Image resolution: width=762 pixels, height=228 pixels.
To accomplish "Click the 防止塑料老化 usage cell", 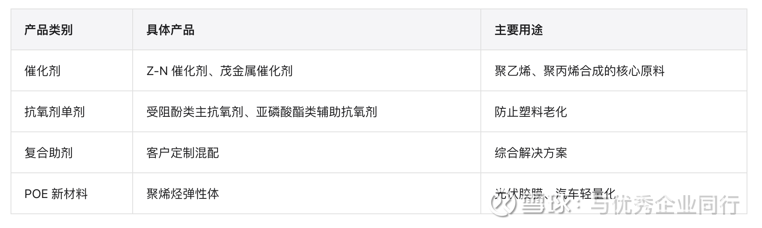I will click(x=531, y=112).
